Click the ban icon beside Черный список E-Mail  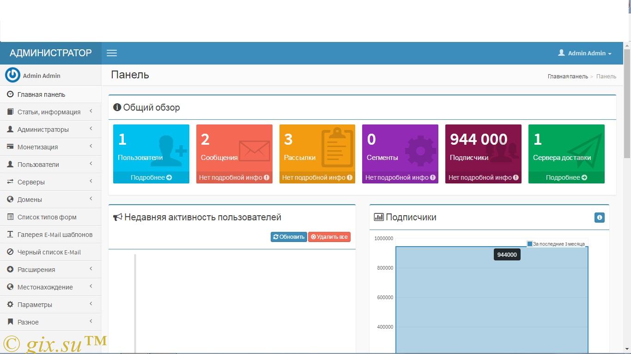(10, 252)
